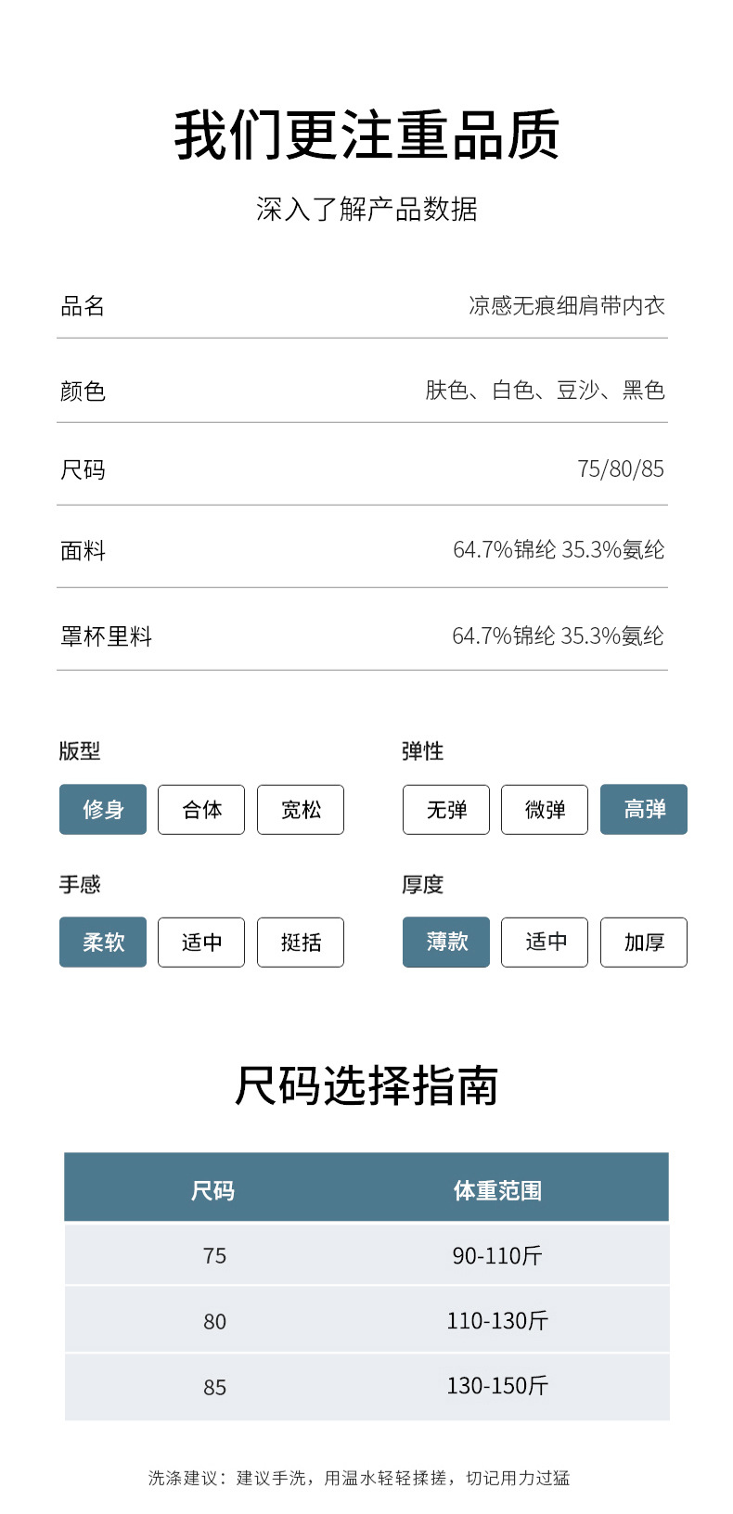This screenshot has width=733, height=1514.
Task: Select the 修身 fit option
Action: 103,810
